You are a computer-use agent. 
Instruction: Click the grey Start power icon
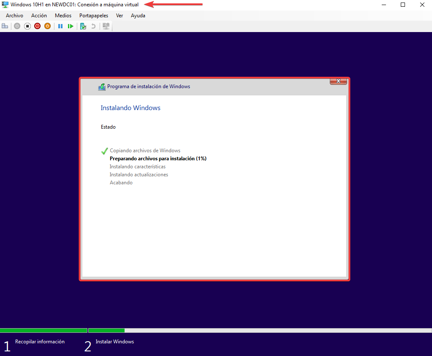pyautogui.click(x=17, y=26)
